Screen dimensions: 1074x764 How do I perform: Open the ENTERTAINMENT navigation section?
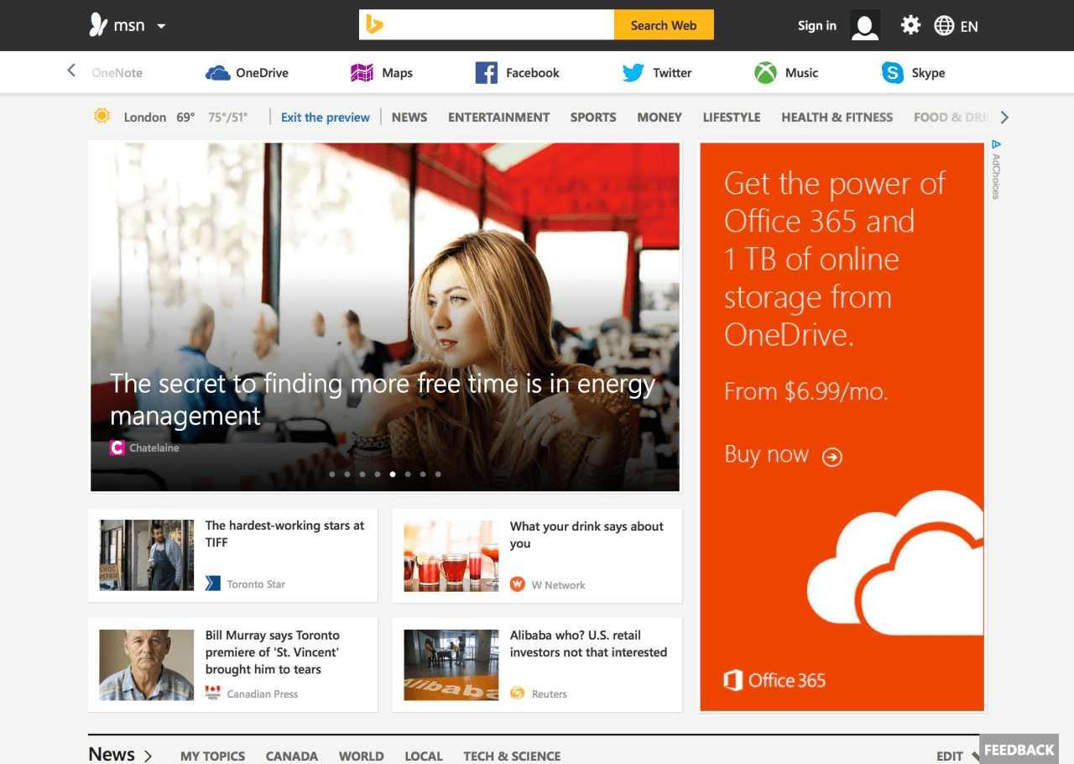[498, 118]
